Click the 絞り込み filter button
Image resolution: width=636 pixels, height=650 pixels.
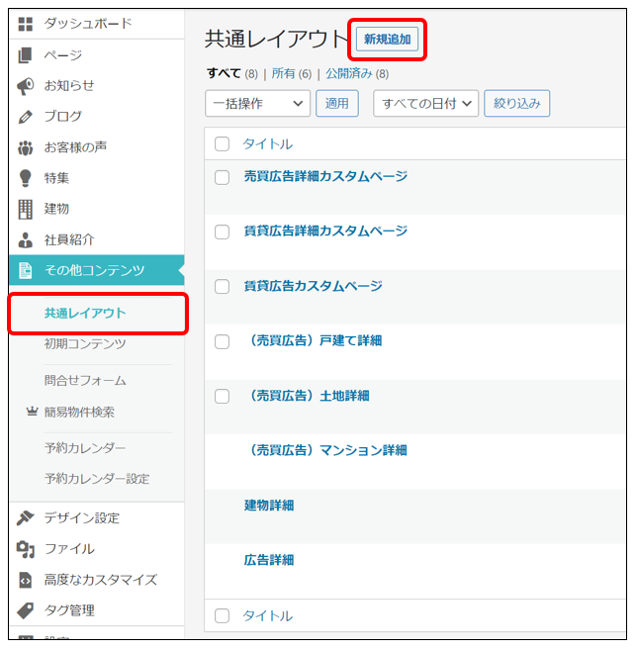[x=516, y=103]
